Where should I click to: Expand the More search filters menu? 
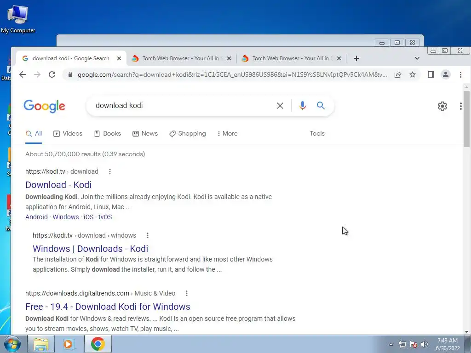pyautogui.click(x=227, y=134)
